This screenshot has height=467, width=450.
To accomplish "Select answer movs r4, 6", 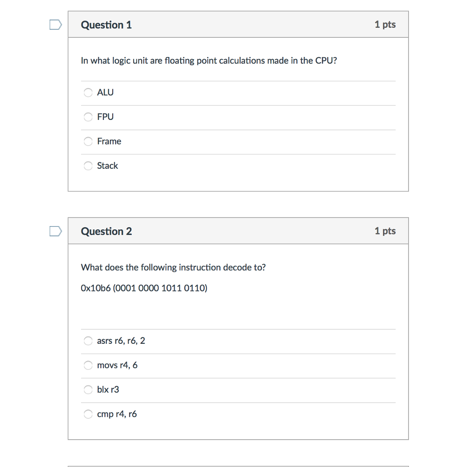I will tap(88, 365).
